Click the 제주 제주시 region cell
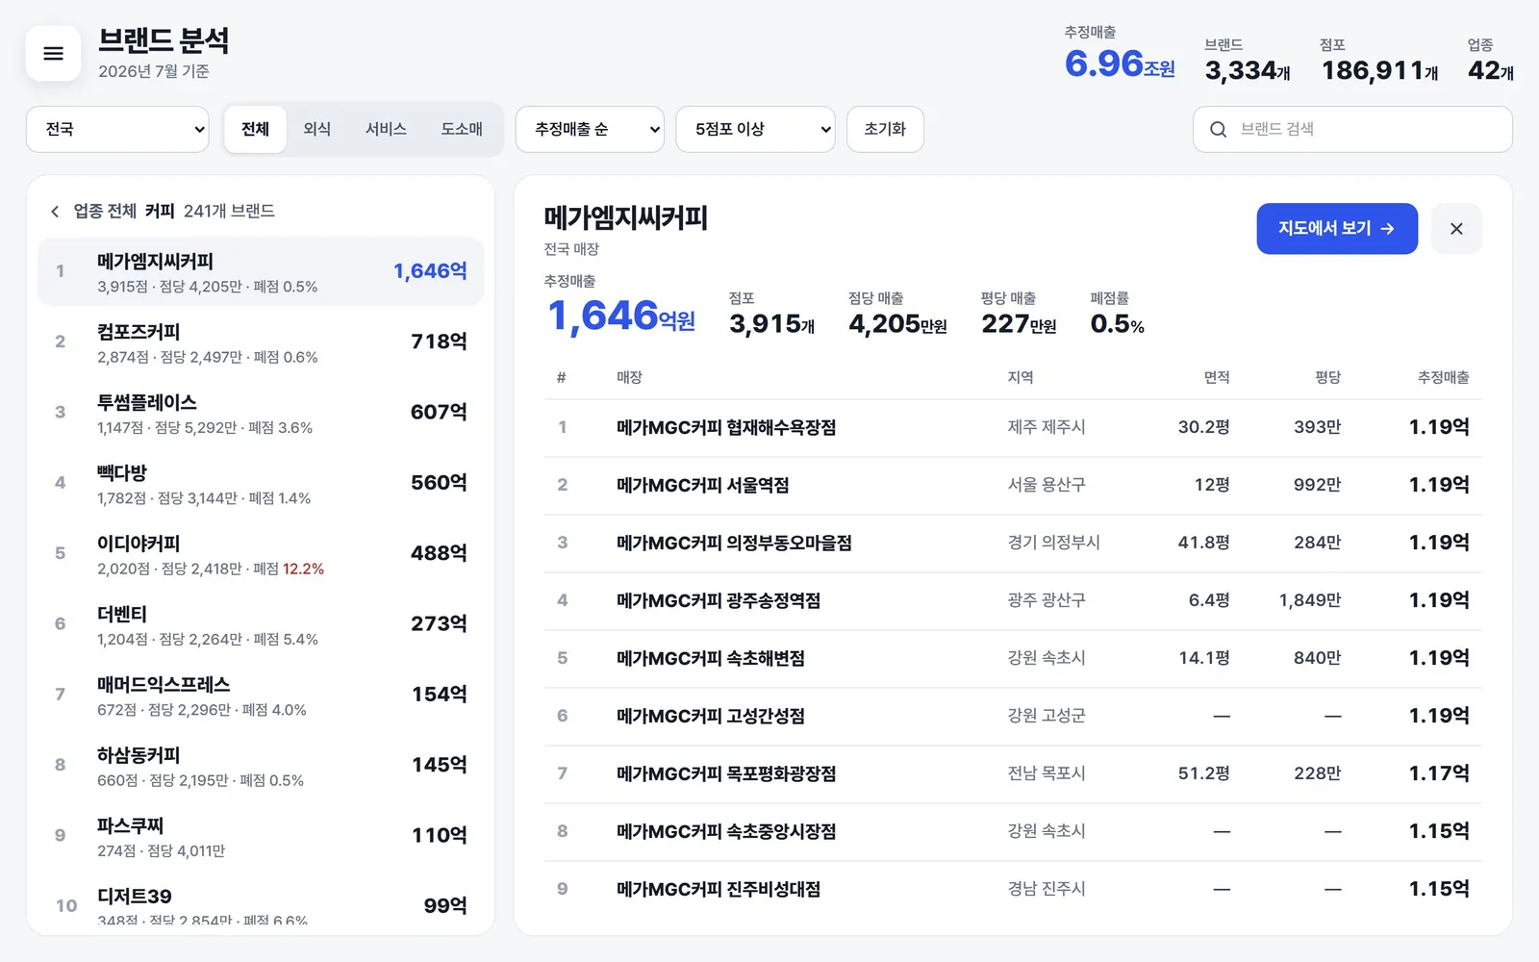This screenshot has width=1539, height=962. coord(1047,427)
